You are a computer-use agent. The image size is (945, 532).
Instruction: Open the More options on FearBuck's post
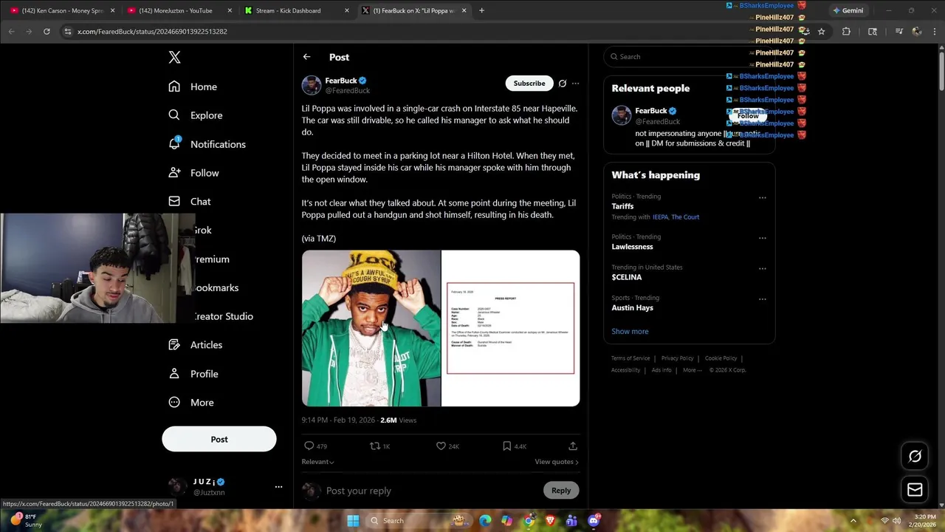pyautogui.click(x=575, y=83)
